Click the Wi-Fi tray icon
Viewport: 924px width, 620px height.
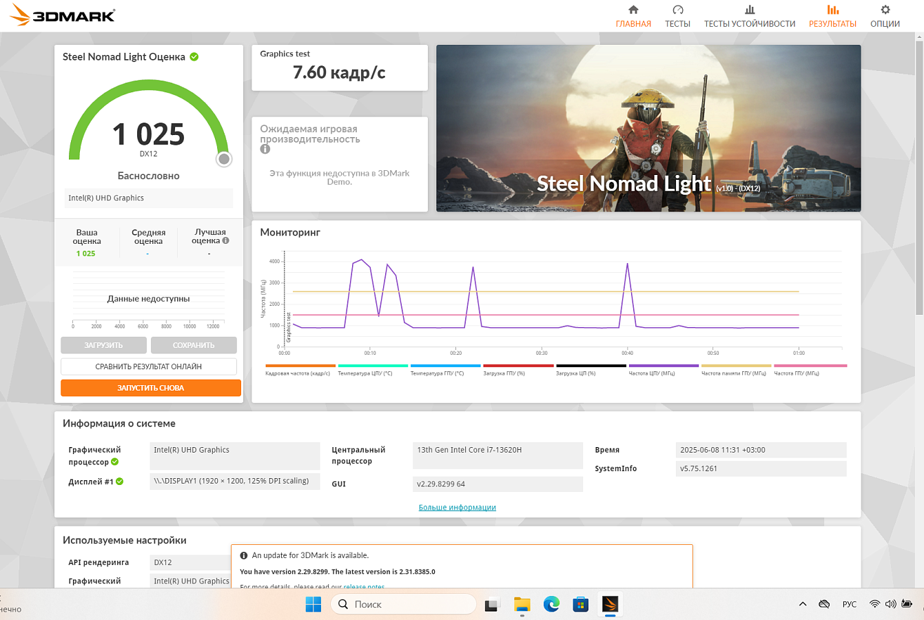tap(874, 604)
